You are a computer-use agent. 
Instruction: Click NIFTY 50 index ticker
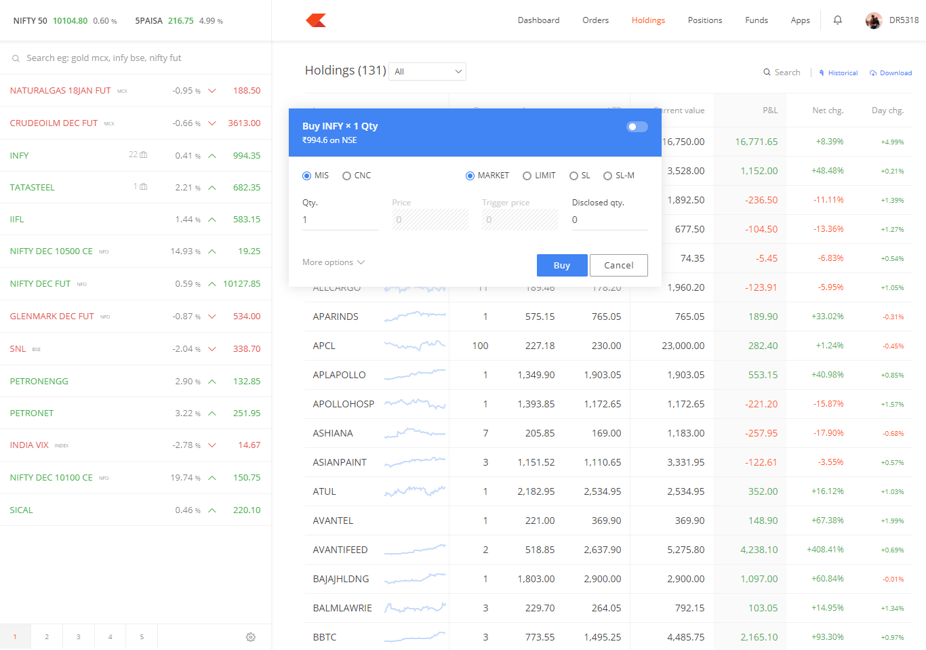point(65,21)
